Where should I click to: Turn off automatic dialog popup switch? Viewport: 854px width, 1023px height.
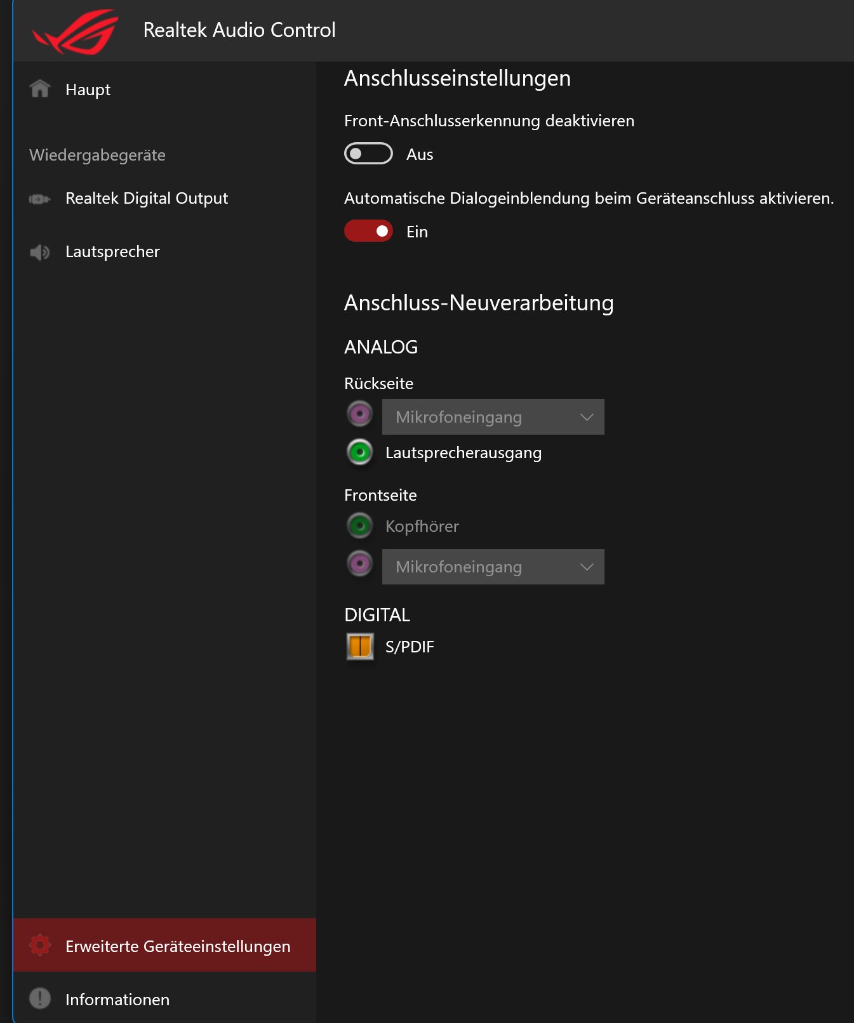click(368, 231)
